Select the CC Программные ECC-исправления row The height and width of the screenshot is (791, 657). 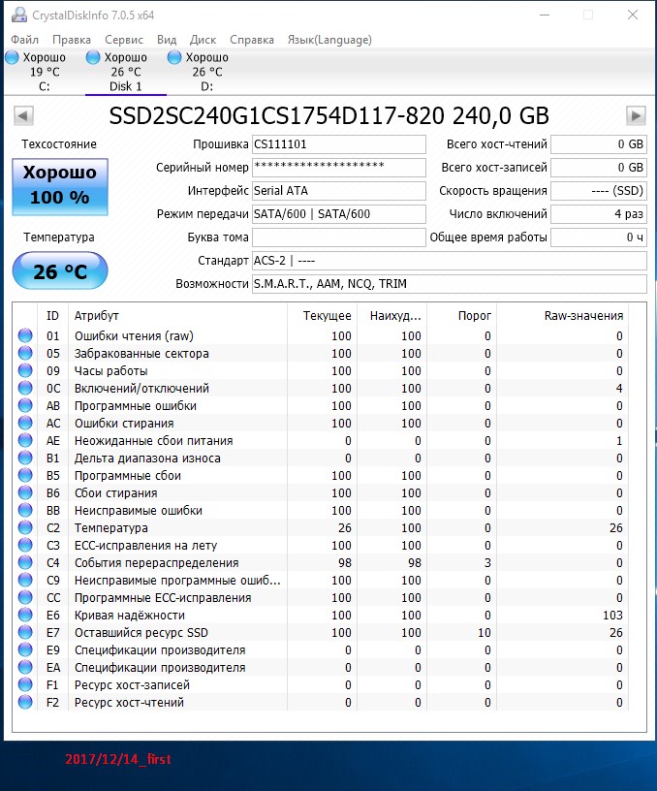pyautogui.click(x=321, y=598)
